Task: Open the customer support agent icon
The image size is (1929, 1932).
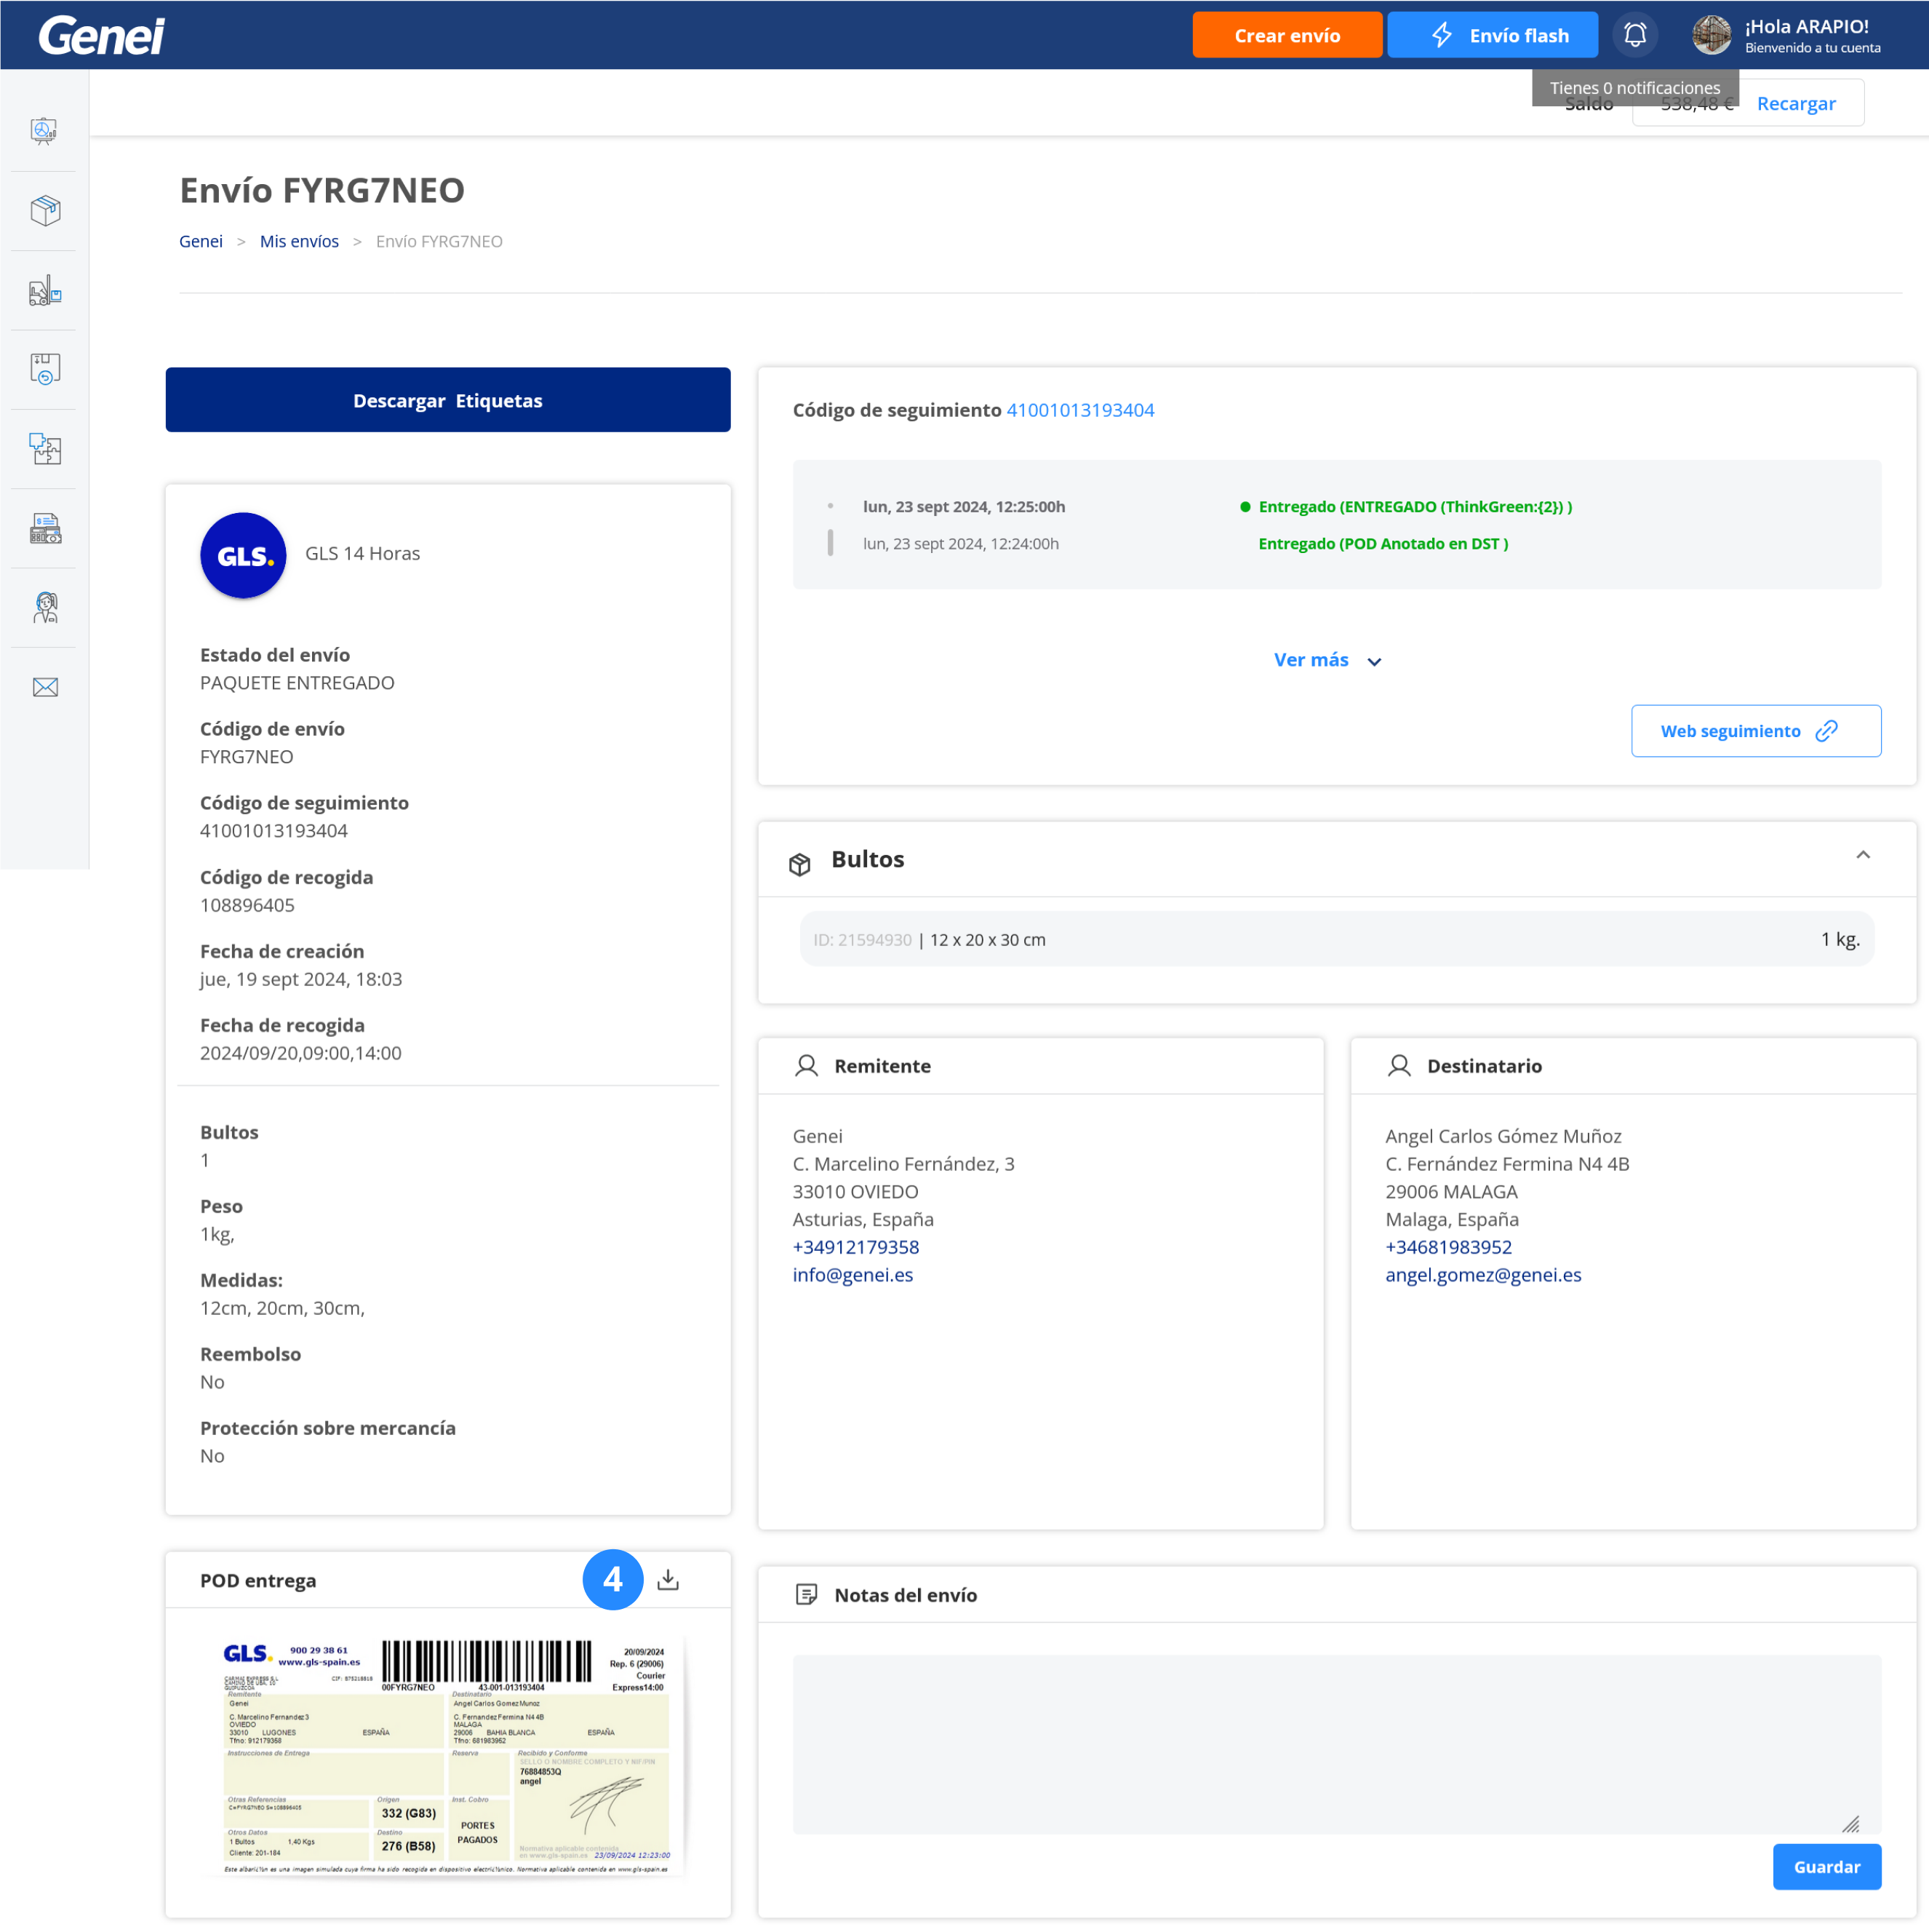Action: [x=45, y=607]
